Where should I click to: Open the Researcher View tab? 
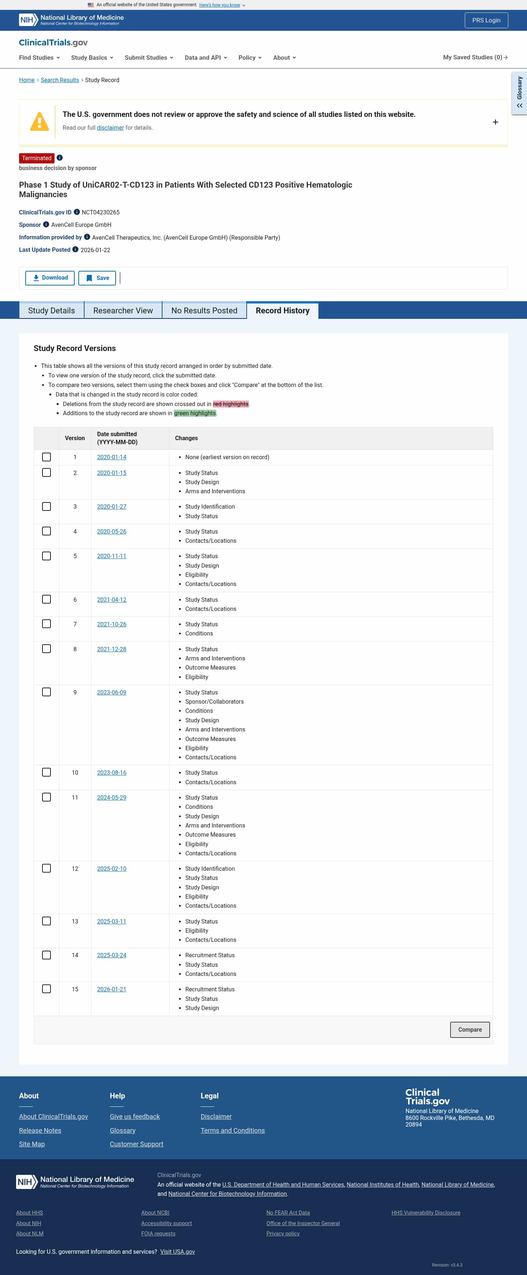click(x=123, y=310)
